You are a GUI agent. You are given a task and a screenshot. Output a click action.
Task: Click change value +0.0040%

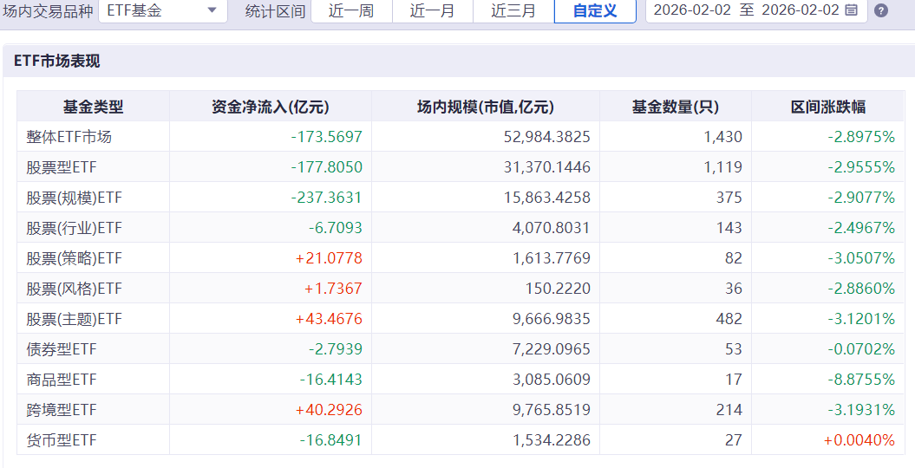[x=859, y=440]
